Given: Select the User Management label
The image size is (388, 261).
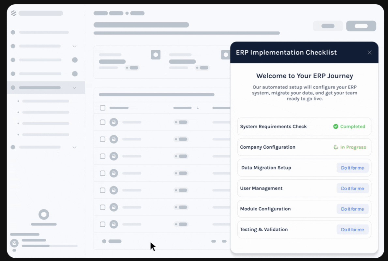Looking at the screenshot, I should pos(261,188).
